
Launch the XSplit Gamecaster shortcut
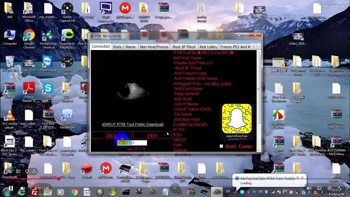tap(106, 12)
